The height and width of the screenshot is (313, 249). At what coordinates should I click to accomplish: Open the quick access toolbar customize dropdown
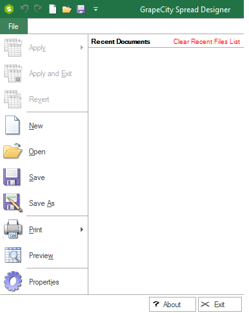click(x=95, y=9)
